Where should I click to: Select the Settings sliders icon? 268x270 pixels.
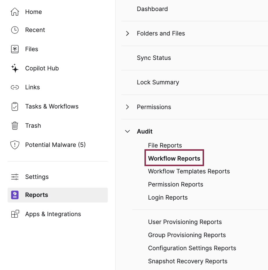(x=15, y=177)
